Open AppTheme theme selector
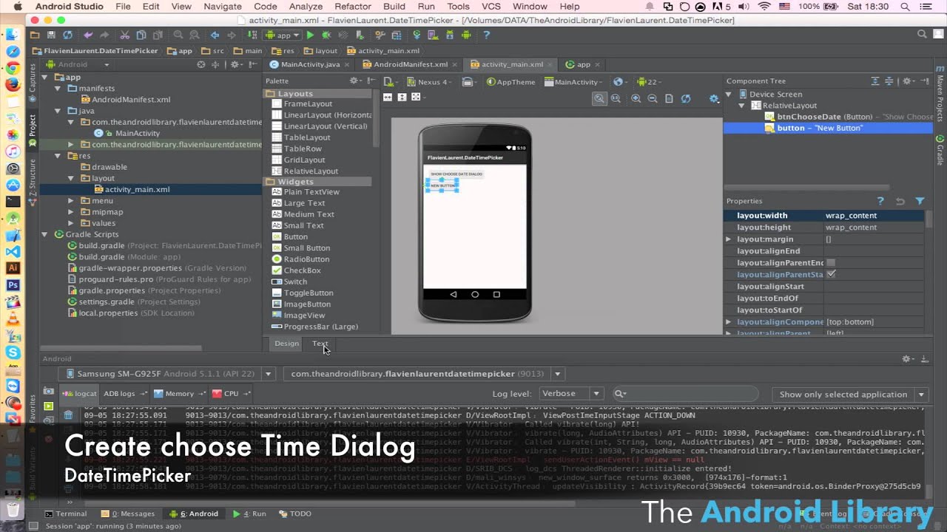947x532 pixels. pyautogui.click(x=510, y=81)
